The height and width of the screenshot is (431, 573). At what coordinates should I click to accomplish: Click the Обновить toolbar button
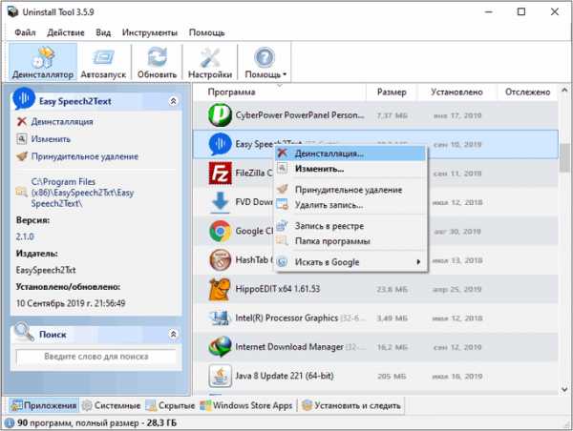pos(158,62)
